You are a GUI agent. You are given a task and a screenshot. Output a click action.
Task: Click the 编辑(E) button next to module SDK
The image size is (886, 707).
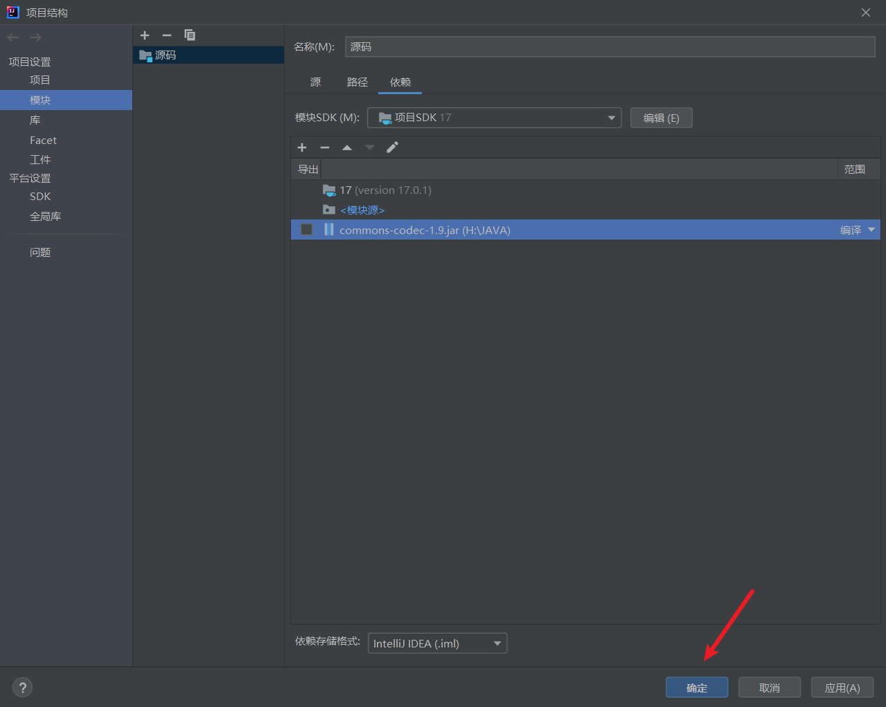pos(661,118)
